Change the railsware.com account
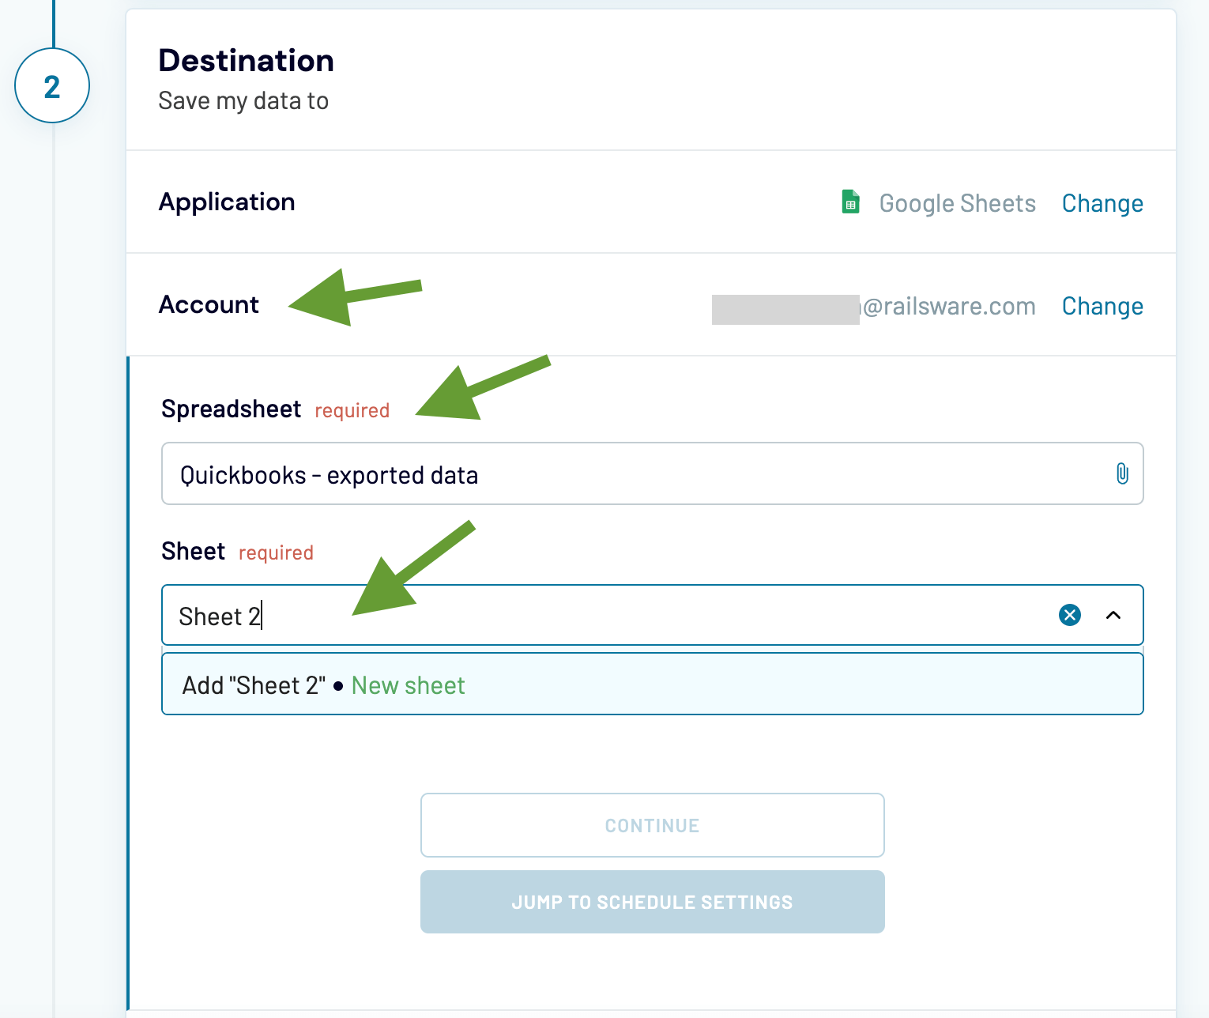This screenshot has height=1018, width=1209. [1102, 306]
